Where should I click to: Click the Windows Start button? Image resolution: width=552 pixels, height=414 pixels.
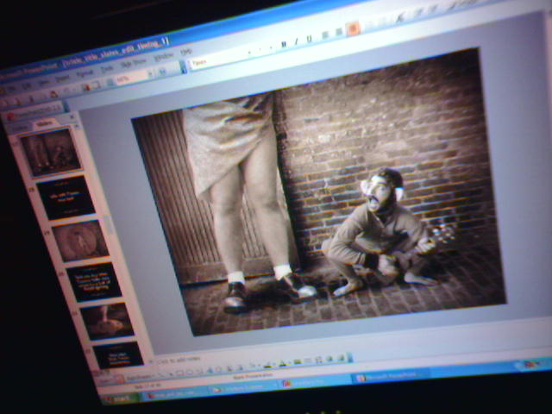(x=121, y=398)
